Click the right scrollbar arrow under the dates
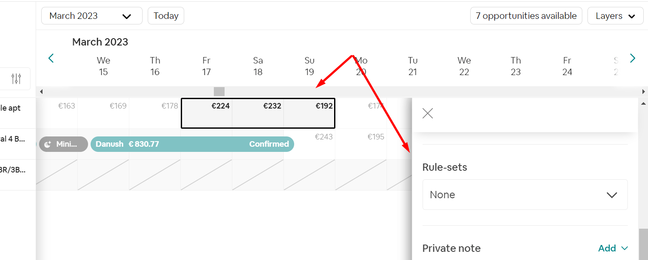Viewport: 648px width, 260px height. [643, 91]
